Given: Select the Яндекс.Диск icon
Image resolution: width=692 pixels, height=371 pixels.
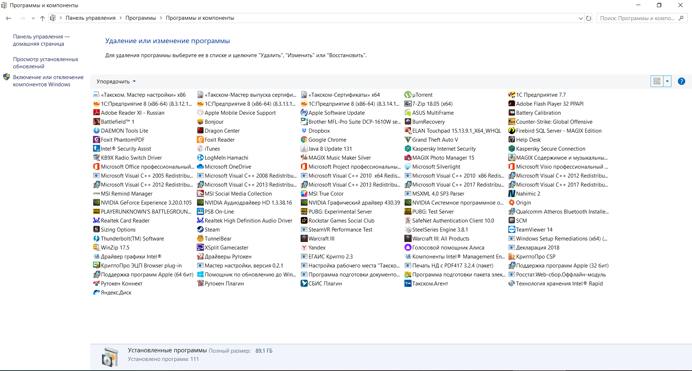Looking at the screenshot, I should pos(97,293).
